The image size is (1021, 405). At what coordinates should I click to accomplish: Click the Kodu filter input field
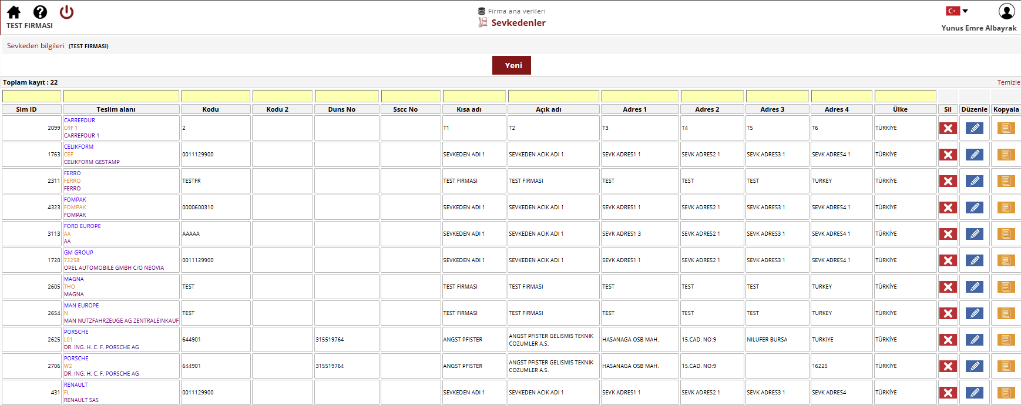point(216,96)
